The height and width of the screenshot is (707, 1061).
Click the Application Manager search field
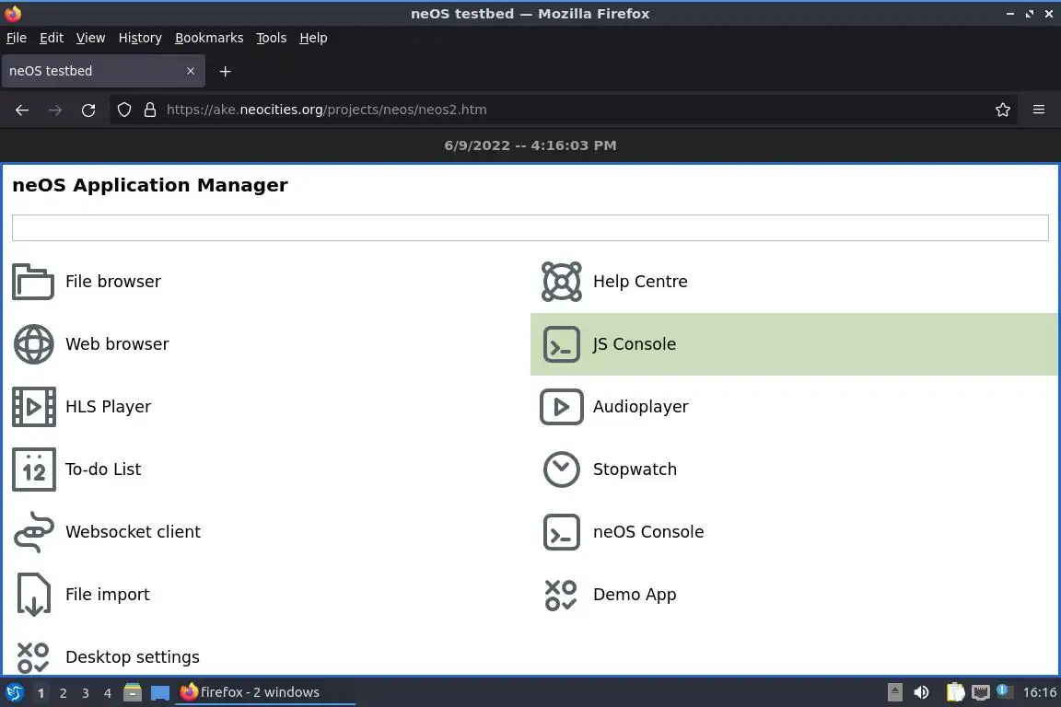530,227
